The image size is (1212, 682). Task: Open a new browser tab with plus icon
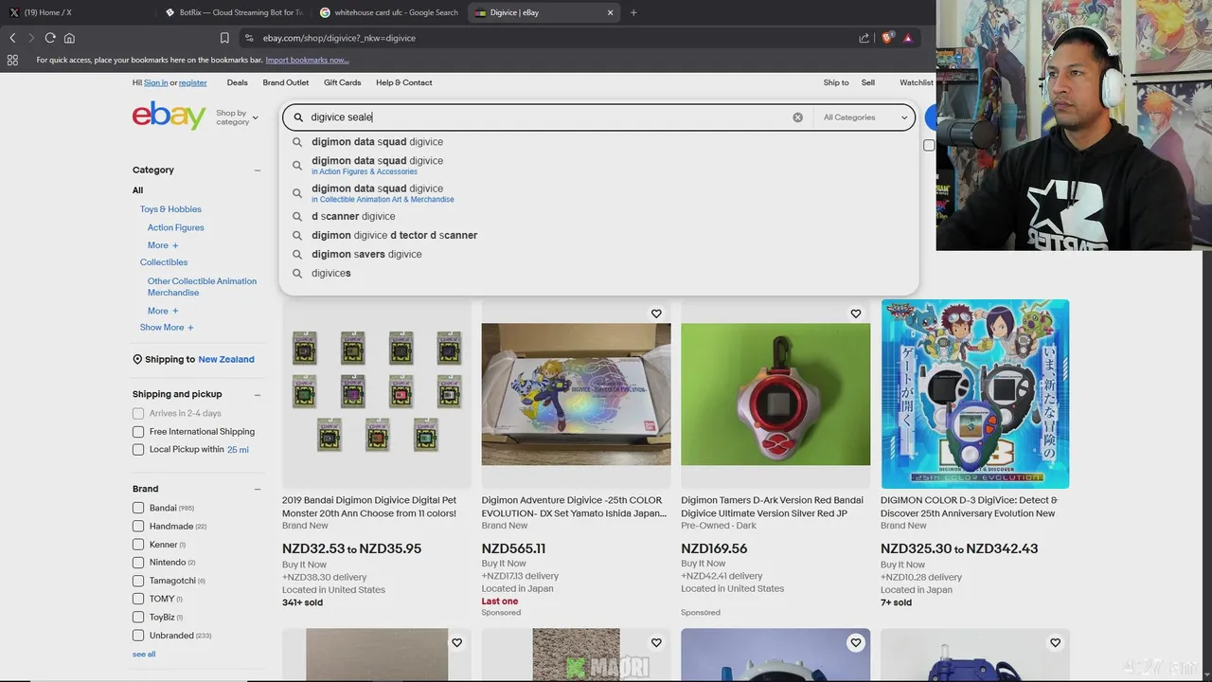pos(633,12)
